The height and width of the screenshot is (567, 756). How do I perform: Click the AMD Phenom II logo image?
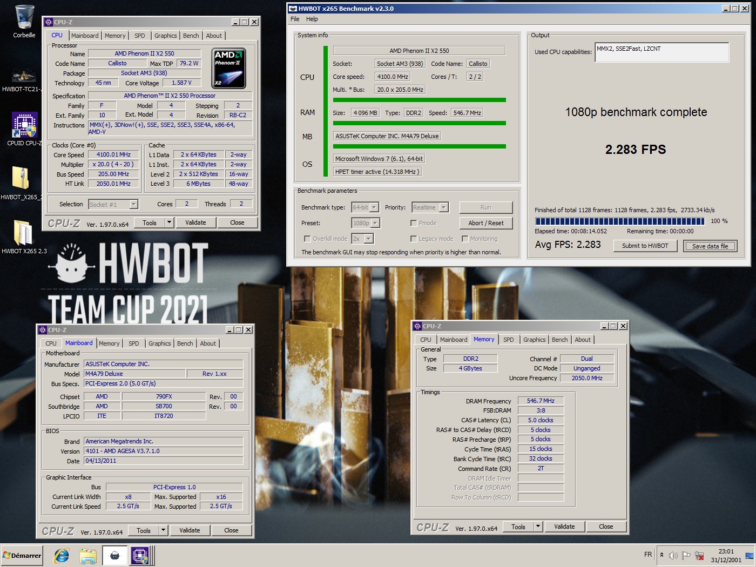(x=229, y=69)
